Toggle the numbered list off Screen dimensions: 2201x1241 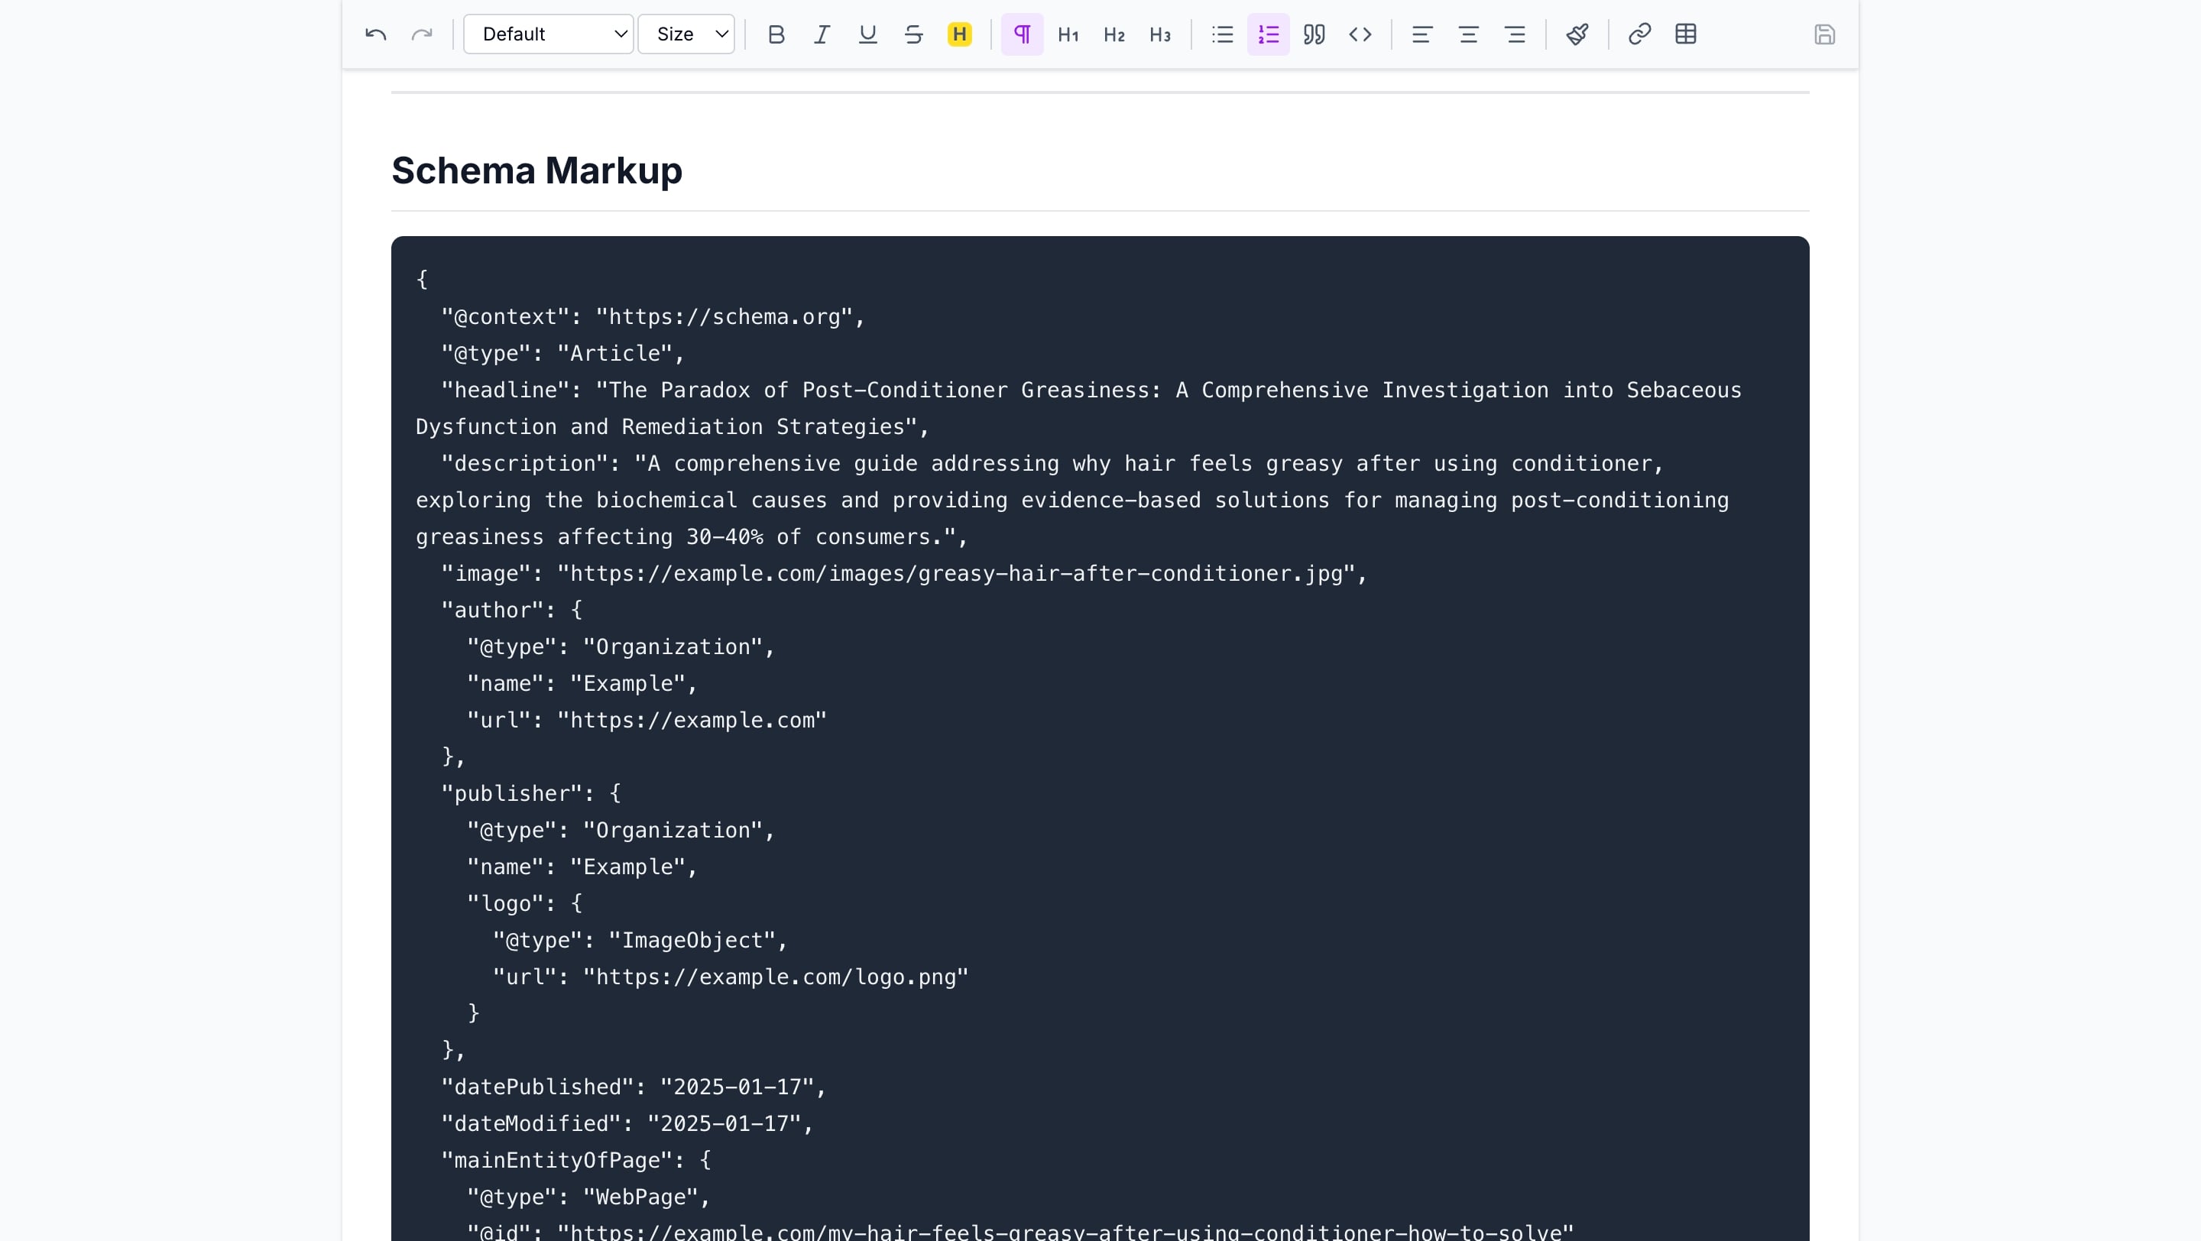1268,34
